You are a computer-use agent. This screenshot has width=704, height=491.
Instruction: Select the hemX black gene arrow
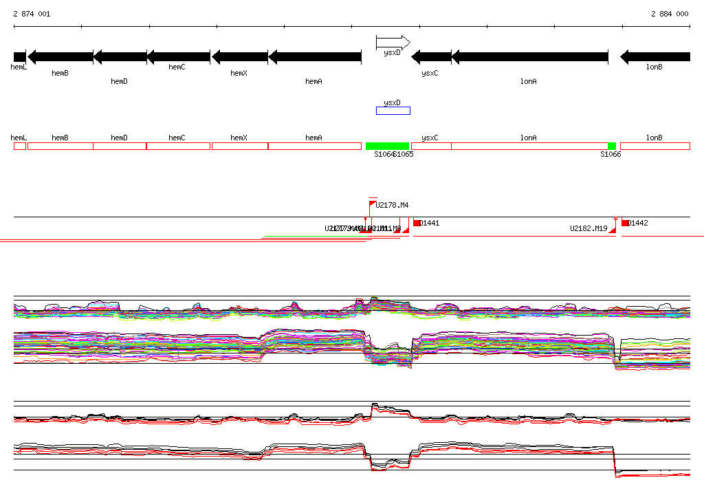(239, 57)
